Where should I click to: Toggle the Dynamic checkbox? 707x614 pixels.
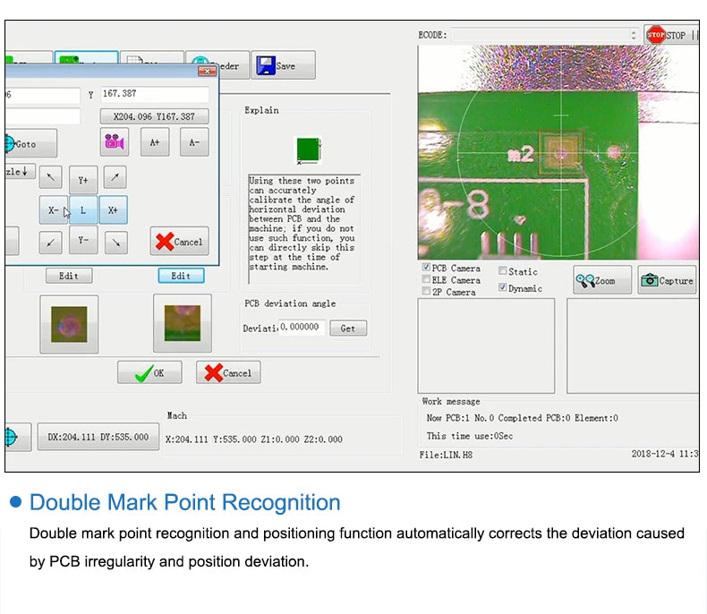(x=503, y=287)
